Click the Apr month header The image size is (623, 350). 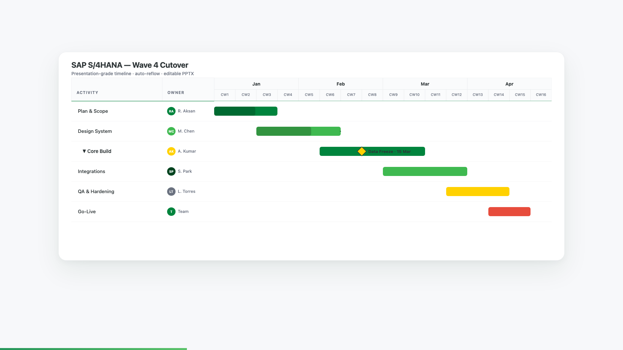[509, 84]
